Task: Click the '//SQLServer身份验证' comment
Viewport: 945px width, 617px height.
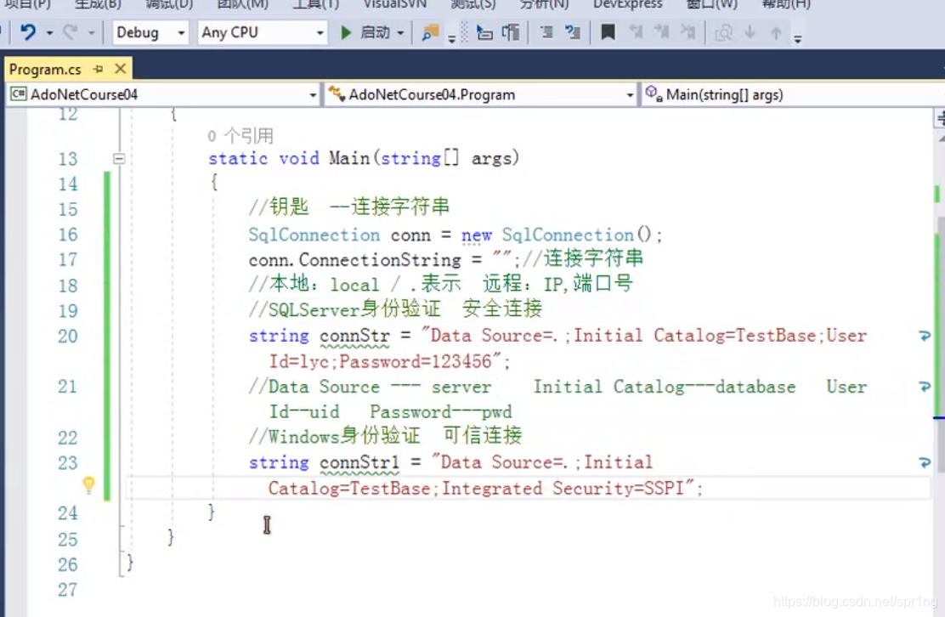Action: pos(345,309)
